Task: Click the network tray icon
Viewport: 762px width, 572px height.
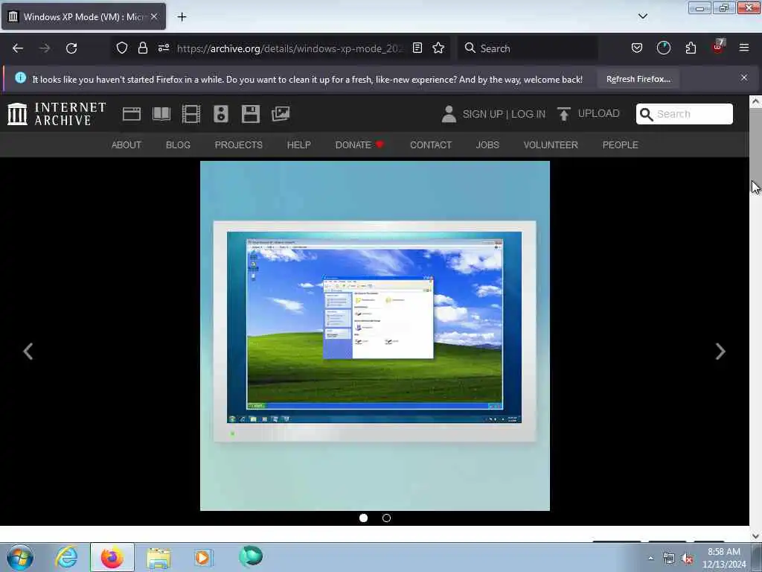Action: pyautogui.click(x=669, y=559)
